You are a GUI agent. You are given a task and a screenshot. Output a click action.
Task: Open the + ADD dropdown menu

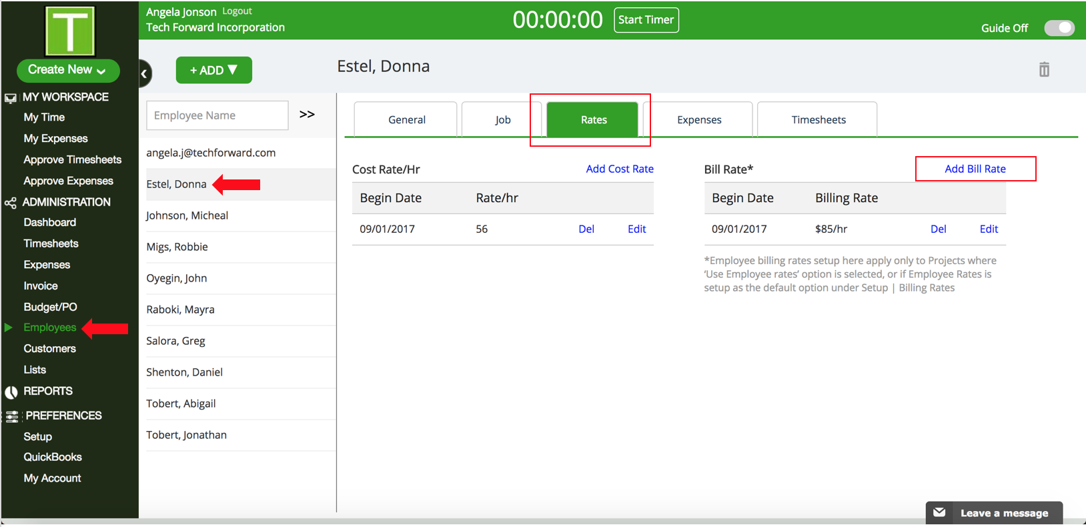[213, 70]
